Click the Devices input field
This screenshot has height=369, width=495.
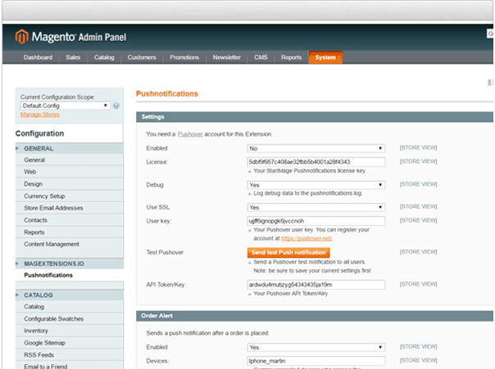click(x=316, y=361)
